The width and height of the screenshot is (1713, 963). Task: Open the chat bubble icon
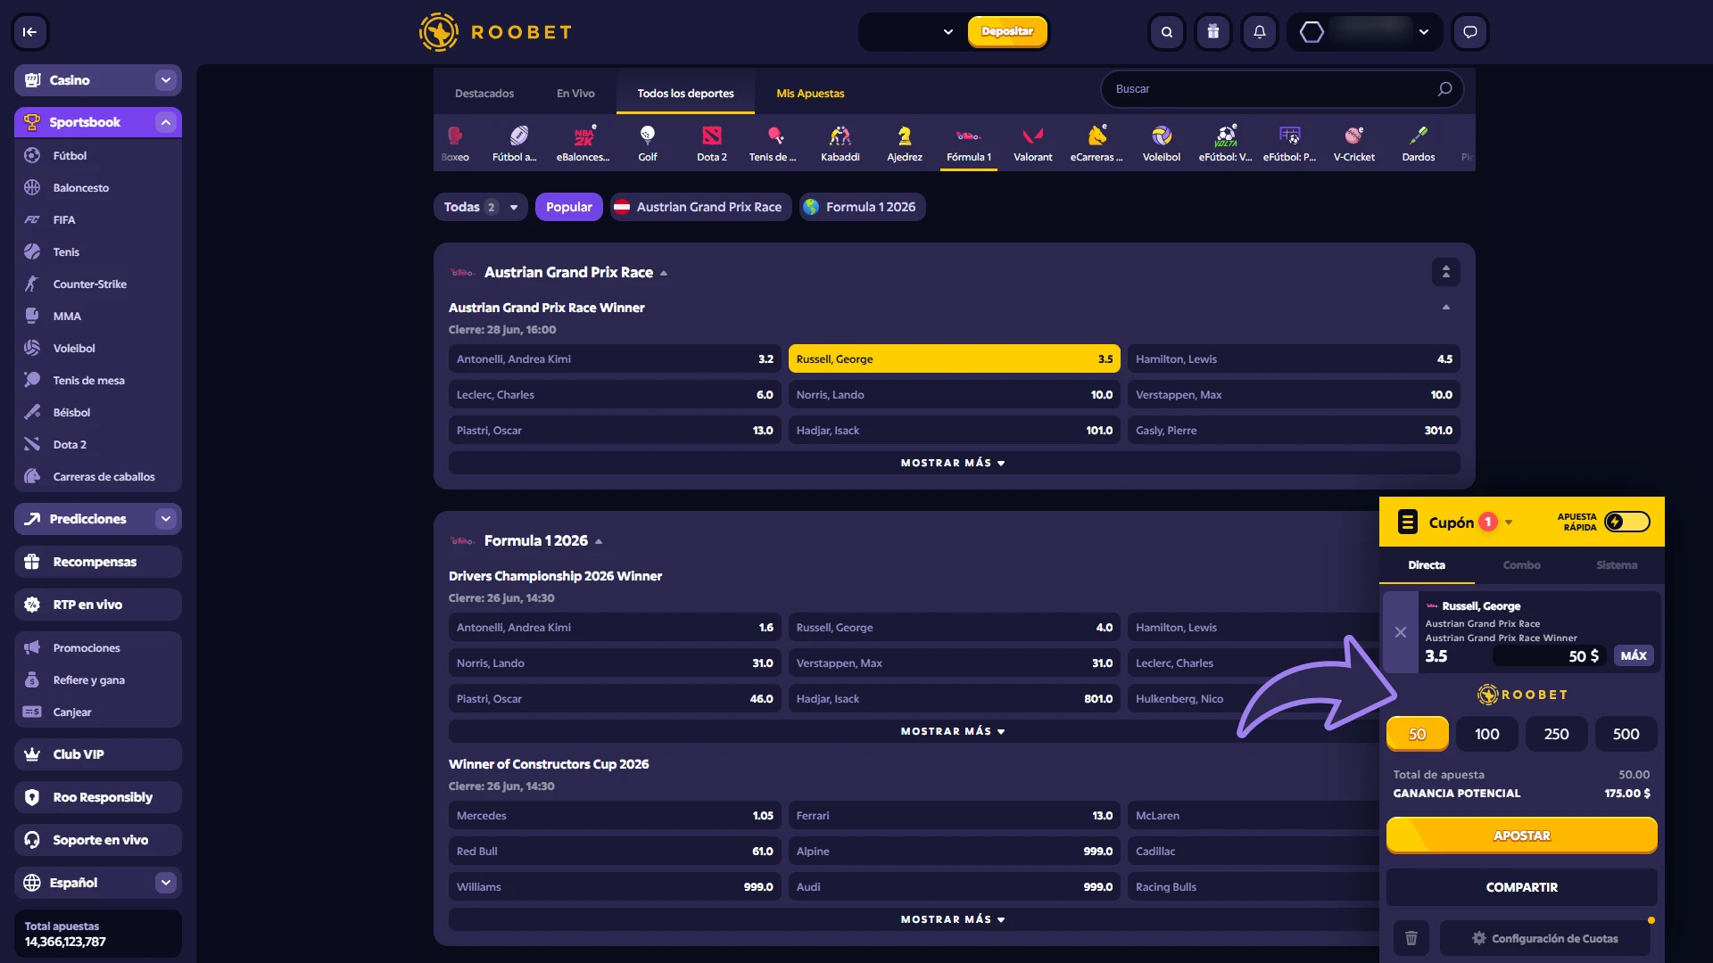tap(1470, 32)
